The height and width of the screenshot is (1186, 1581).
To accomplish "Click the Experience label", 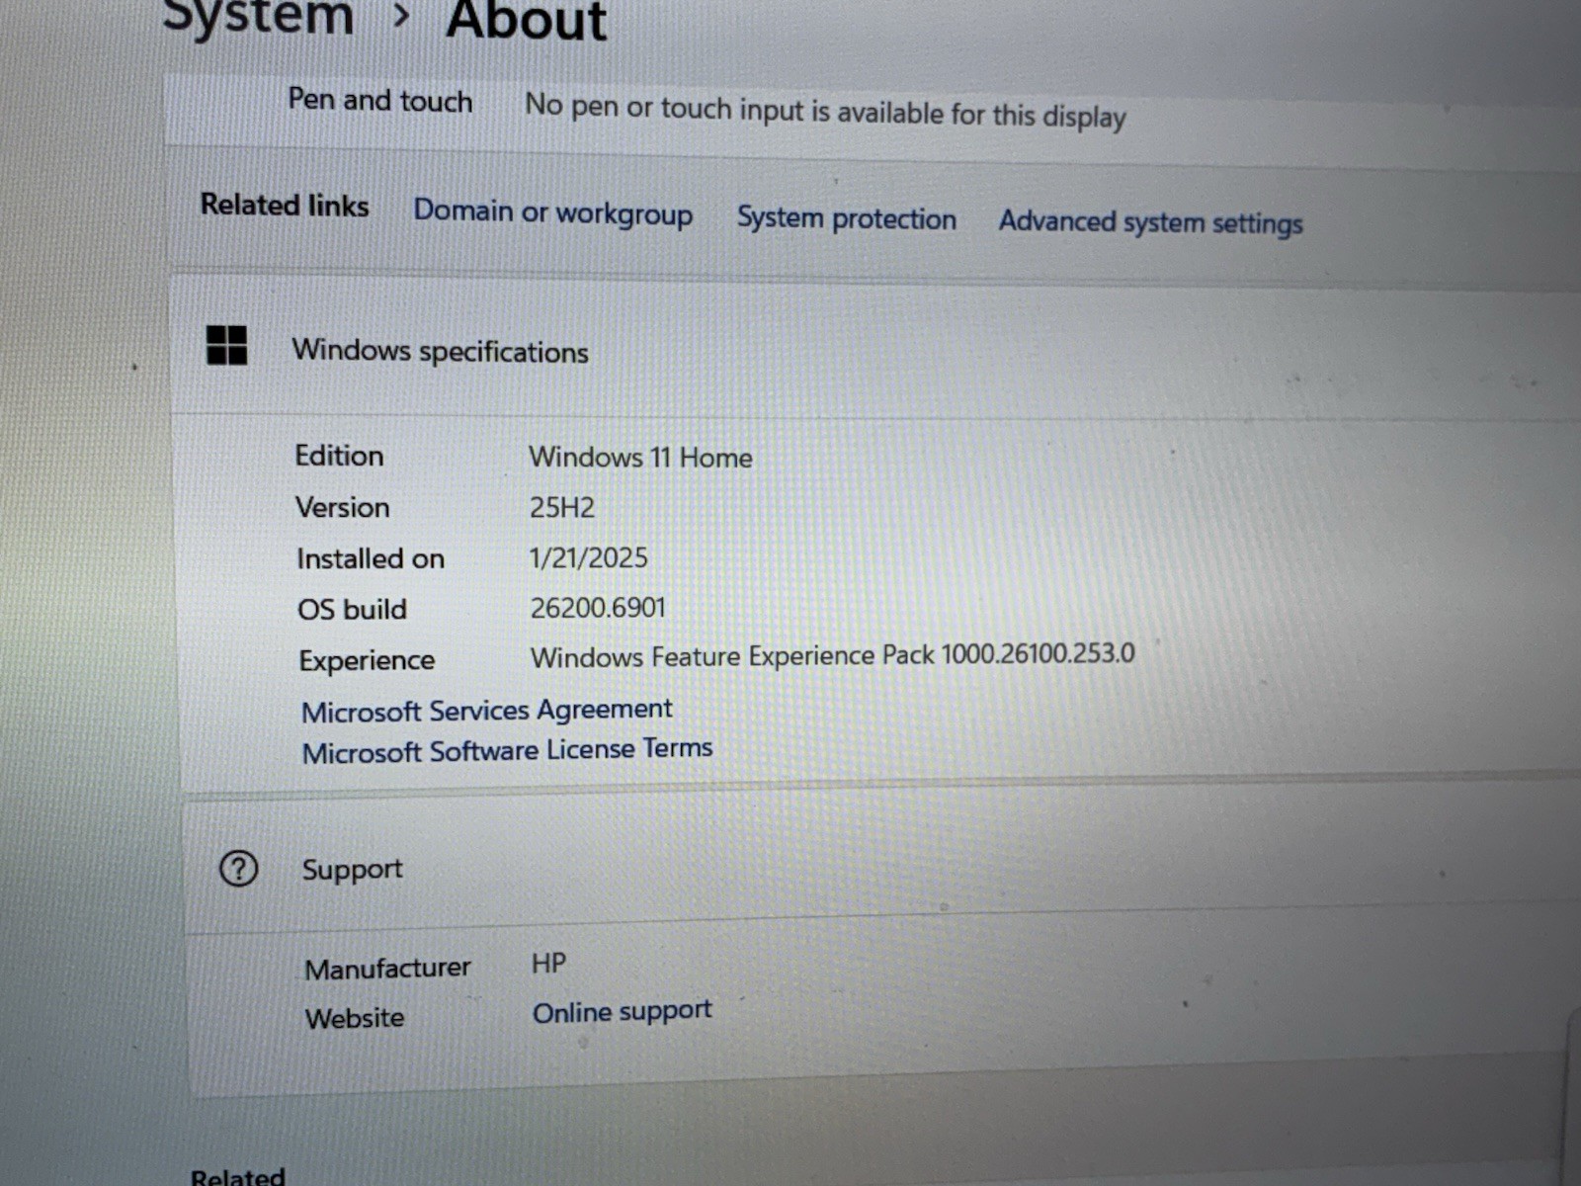I will 367,660.
